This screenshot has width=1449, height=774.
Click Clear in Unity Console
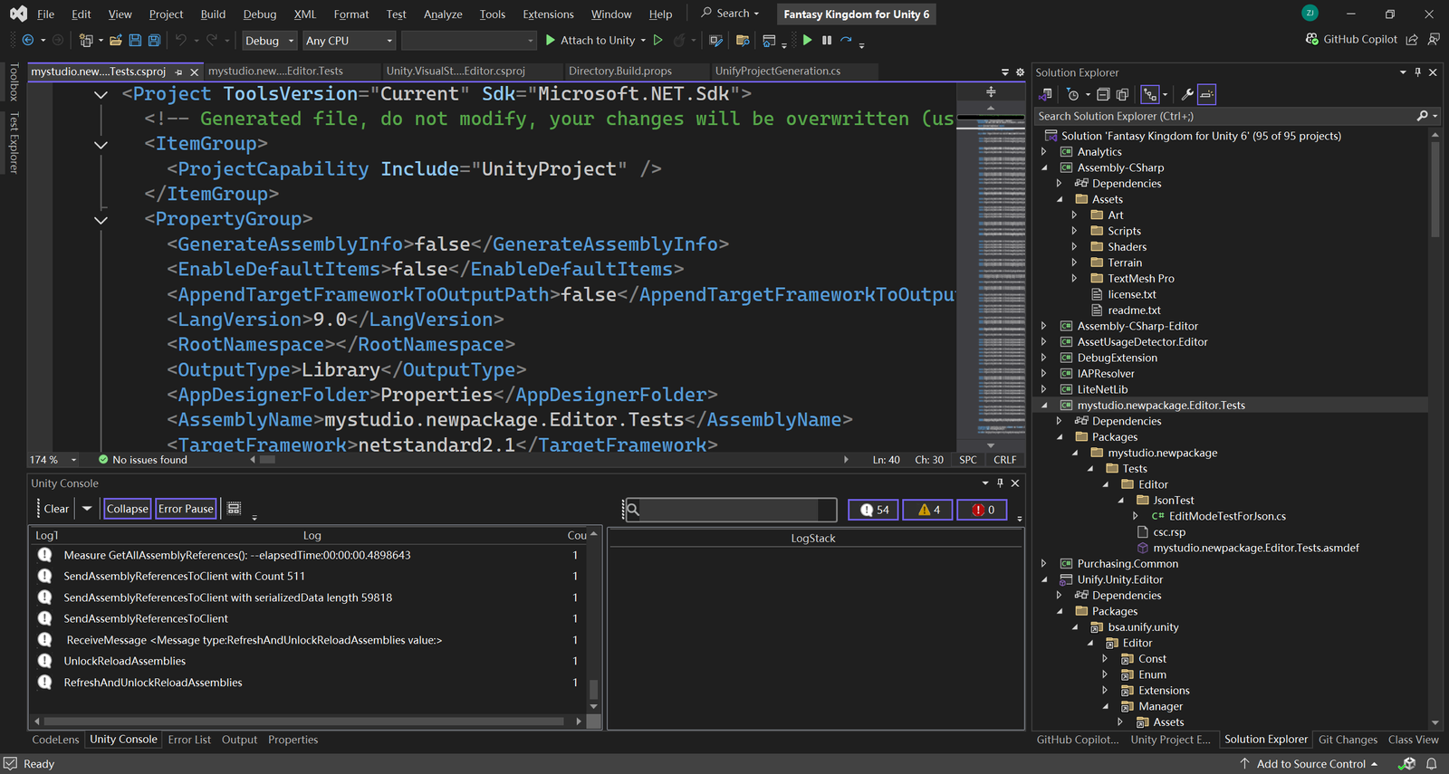[x=56, y=509]
